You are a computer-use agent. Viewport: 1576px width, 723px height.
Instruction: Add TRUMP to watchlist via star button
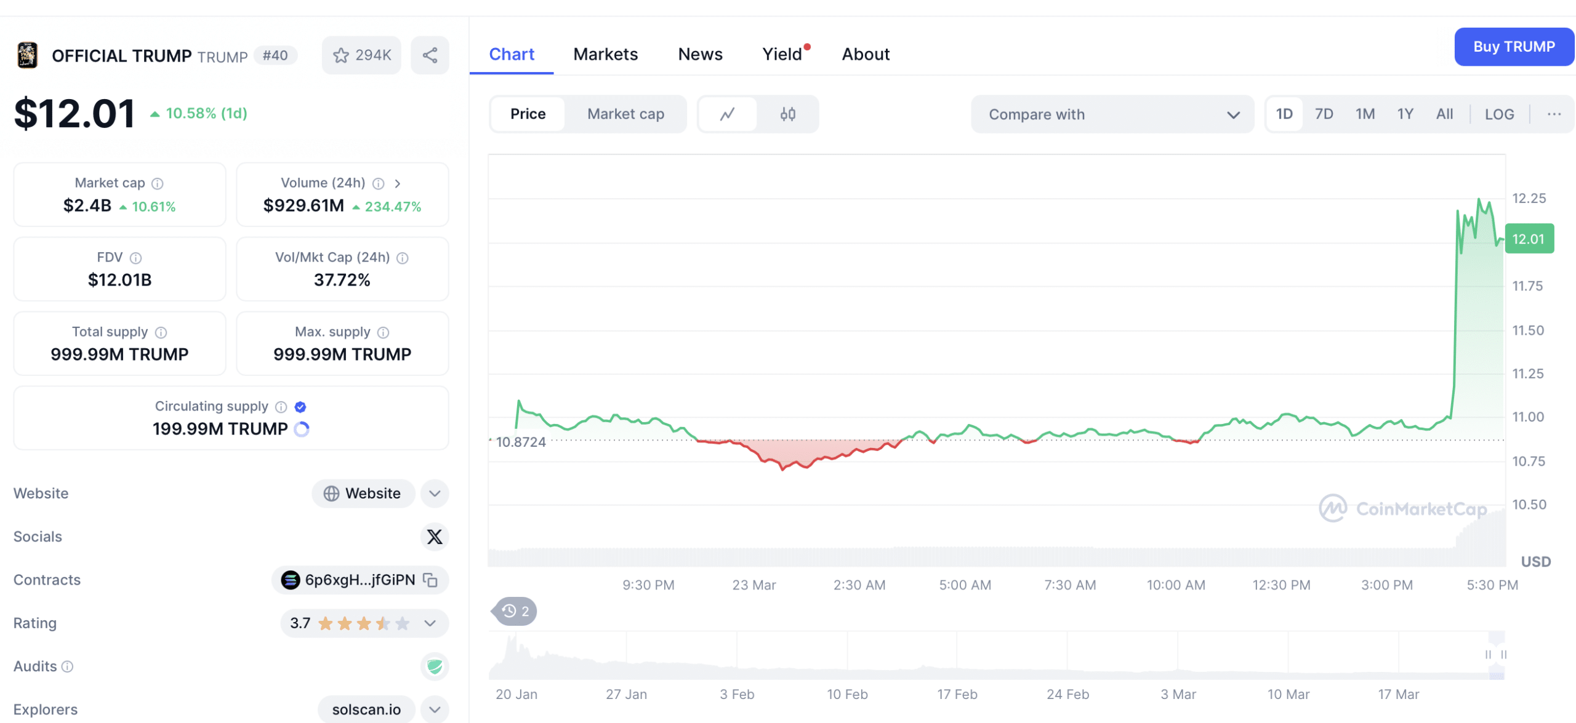[361, 55]
